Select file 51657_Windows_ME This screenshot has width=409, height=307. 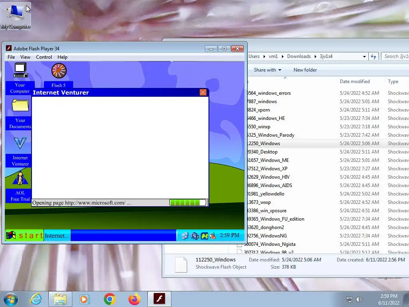click(x=268, y=160)
